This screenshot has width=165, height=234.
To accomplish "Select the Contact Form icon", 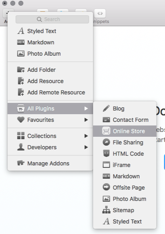I will [106, 120].
